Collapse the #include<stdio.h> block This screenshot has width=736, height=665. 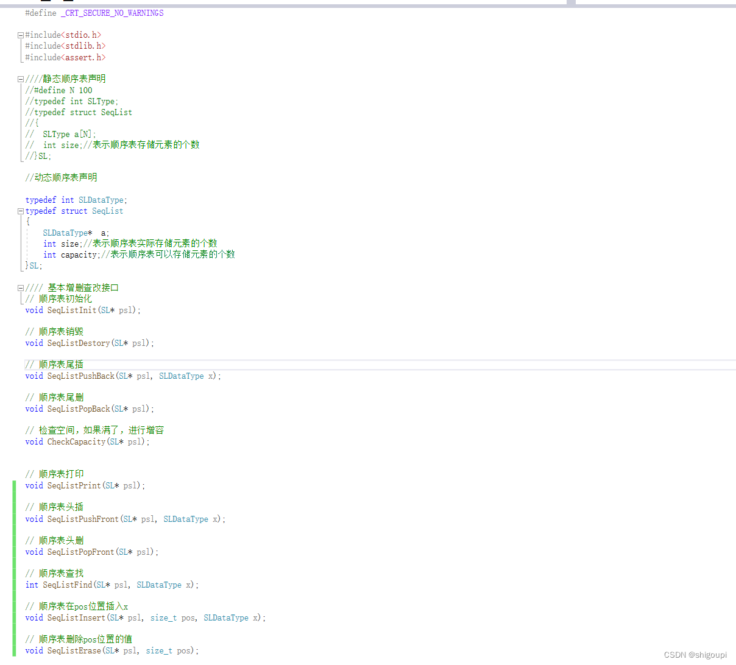coord(21,35)
